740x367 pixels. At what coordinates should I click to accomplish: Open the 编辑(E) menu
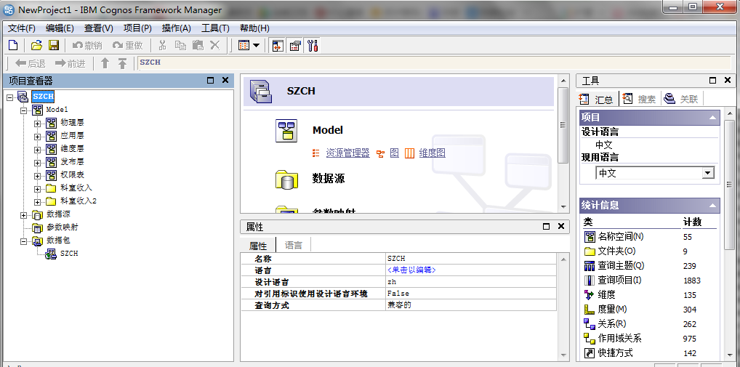point(60,28)
